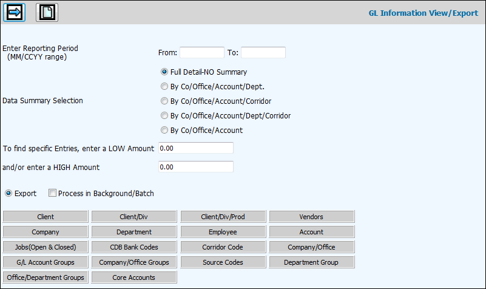Pick By Co/Office/Account/Dept/Corridor summary

click(x=164, y=115)
